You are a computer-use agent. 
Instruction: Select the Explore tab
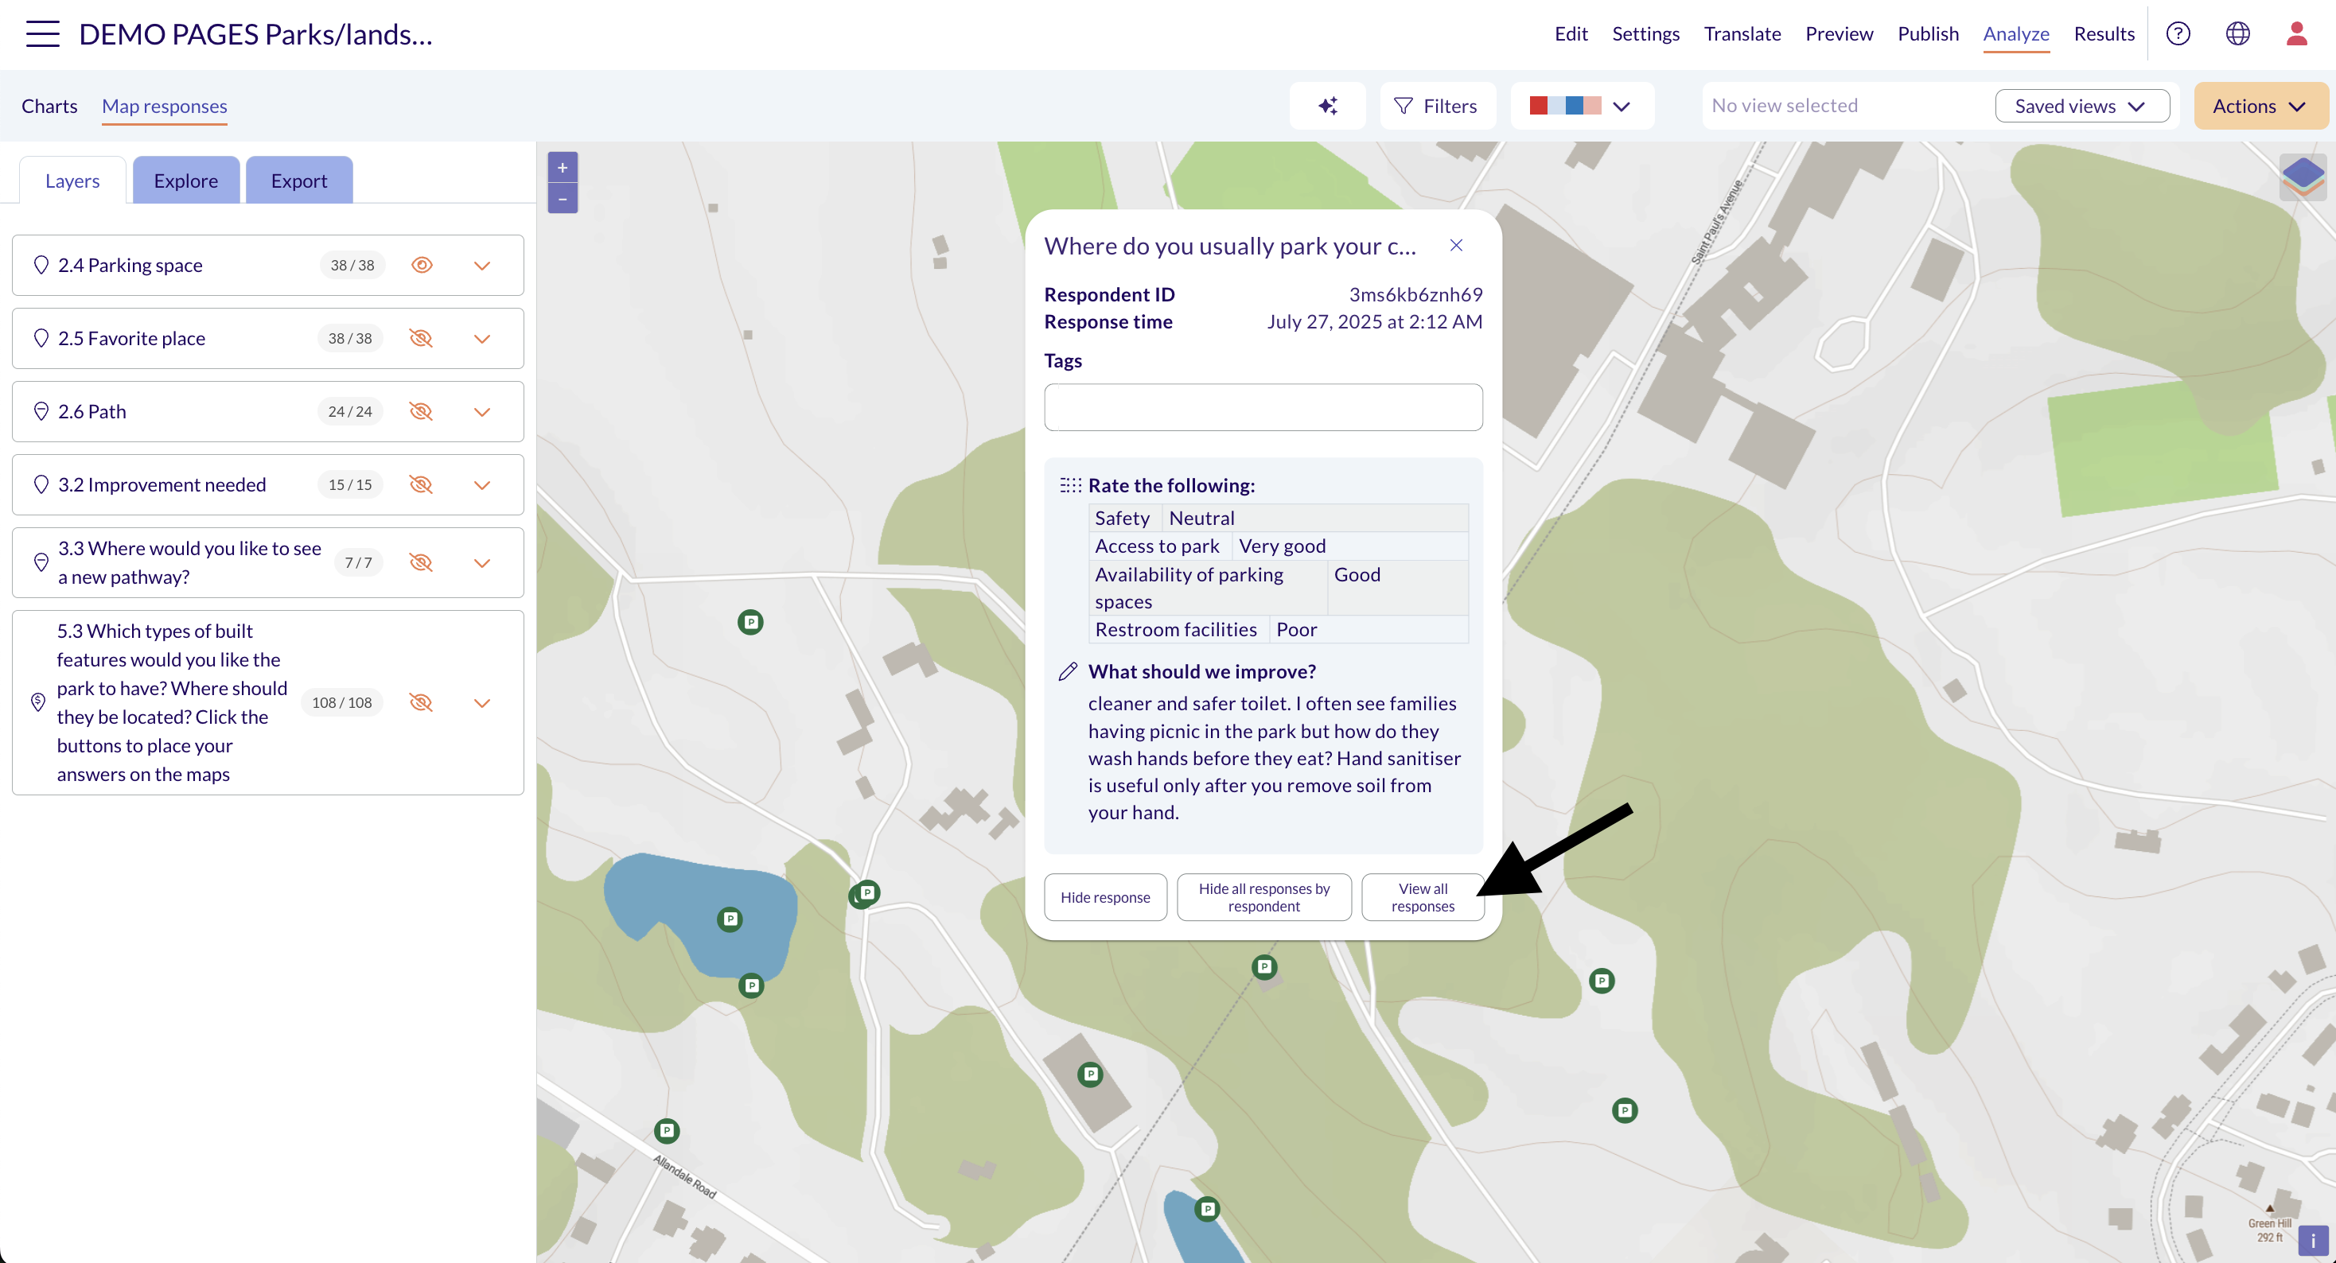(x=186, y=181)
